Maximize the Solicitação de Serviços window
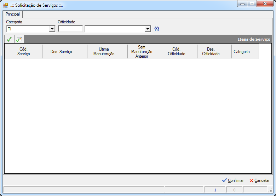The image size is (276, 196). tap(252, 4)
